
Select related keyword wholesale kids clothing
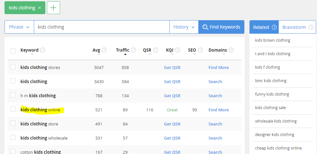point(276,121)
